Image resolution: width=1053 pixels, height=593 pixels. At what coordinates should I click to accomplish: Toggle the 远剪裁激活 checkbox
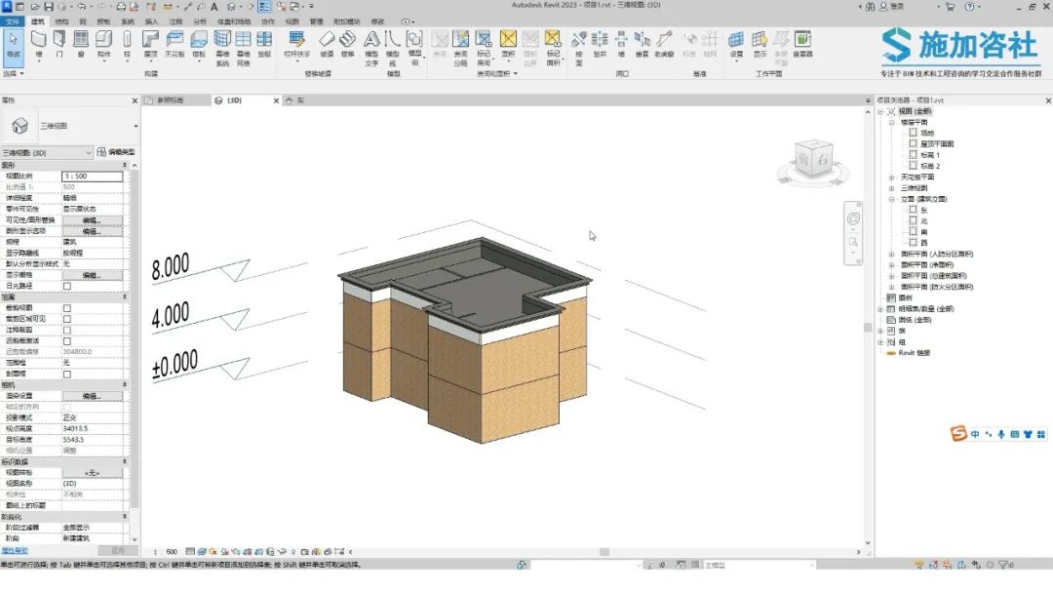tap(67, 341)
